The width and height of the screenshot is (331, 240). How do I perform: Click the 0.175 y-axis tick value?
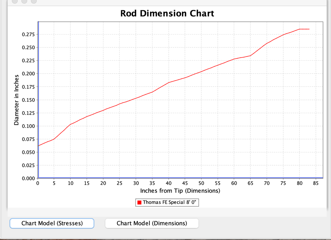pyautogui.click(x=28, y=87)
